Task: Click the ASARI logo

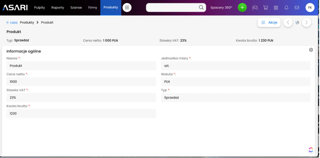Action: coord(15,7)
